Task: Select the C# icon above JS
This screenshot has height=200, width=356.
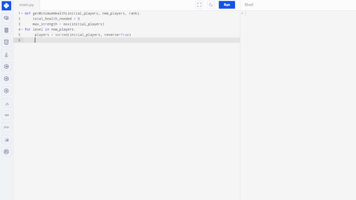Action: pos(6,91)
